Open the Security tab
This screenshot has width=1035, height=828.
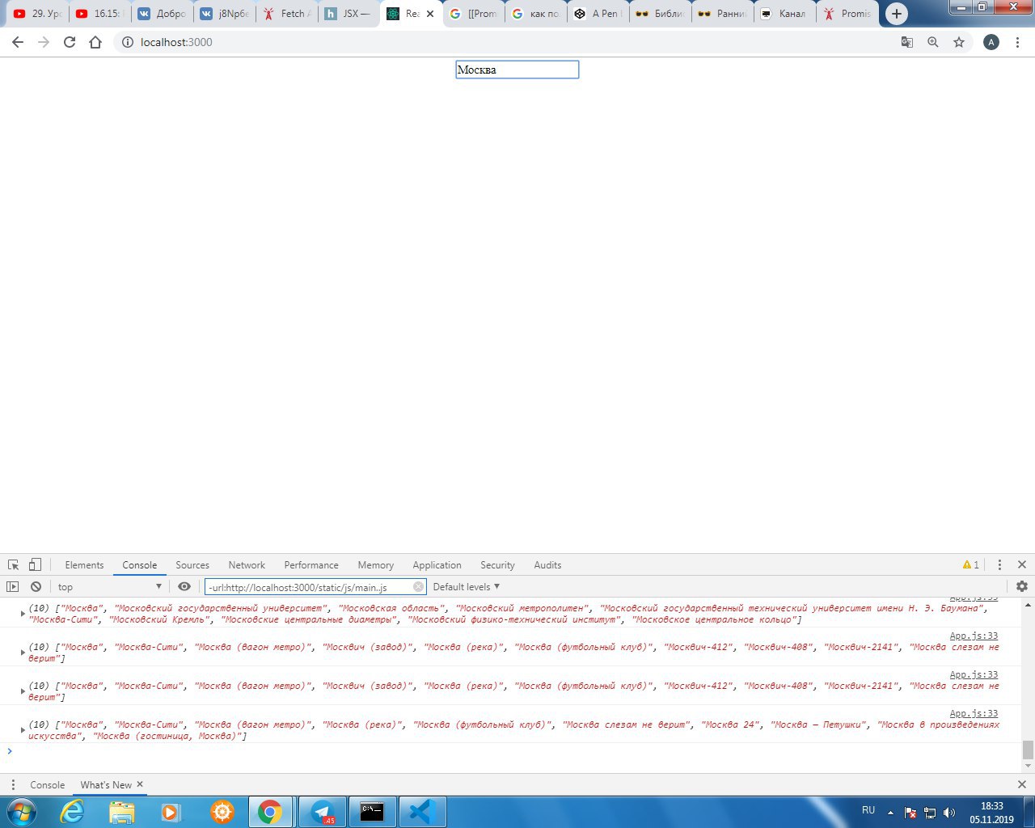[497, 564]
